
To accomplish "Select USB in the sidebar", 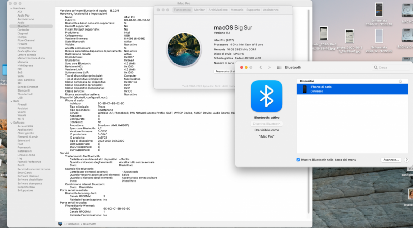I will coord(20,98).
